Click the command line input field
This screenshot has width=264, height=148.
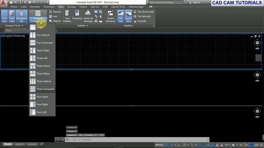(x=137, y=140)
